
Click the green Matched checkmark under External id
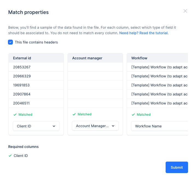[x=15, y=115]
